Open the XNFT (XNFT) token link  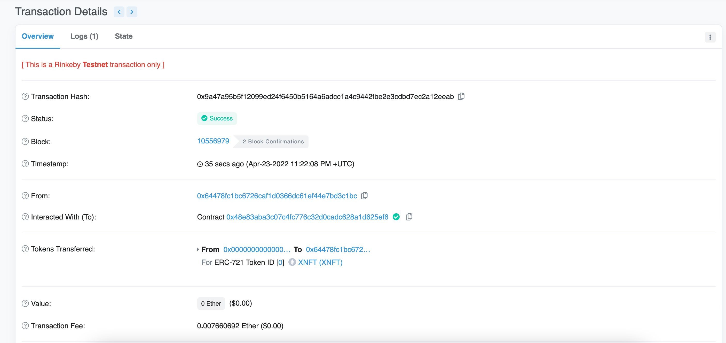(320, 263)
